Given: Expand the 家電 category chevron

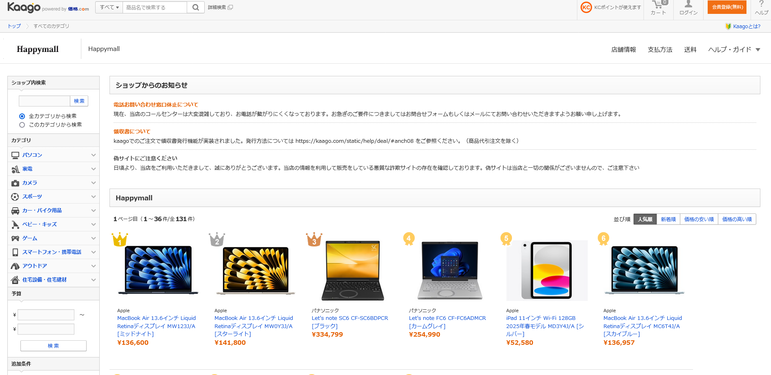Looking at the screenshot, I should (x=93, y=169).
